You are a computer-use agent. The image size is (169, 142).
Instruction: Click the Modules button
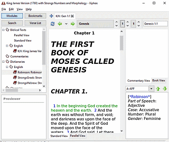12,16
